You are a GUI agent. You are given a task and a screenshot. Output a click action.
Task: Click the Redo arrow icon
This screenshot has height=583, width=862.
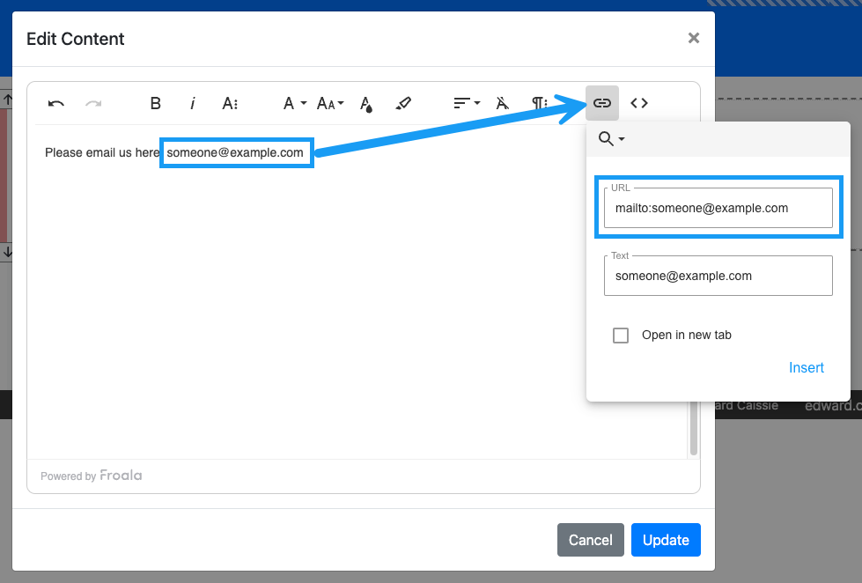point(93,103)
